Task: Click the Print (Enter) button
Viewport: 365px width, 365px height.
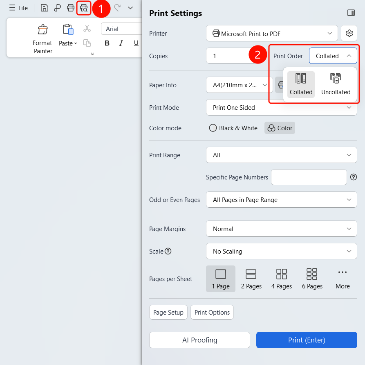Action: click(x=307, y=340)
